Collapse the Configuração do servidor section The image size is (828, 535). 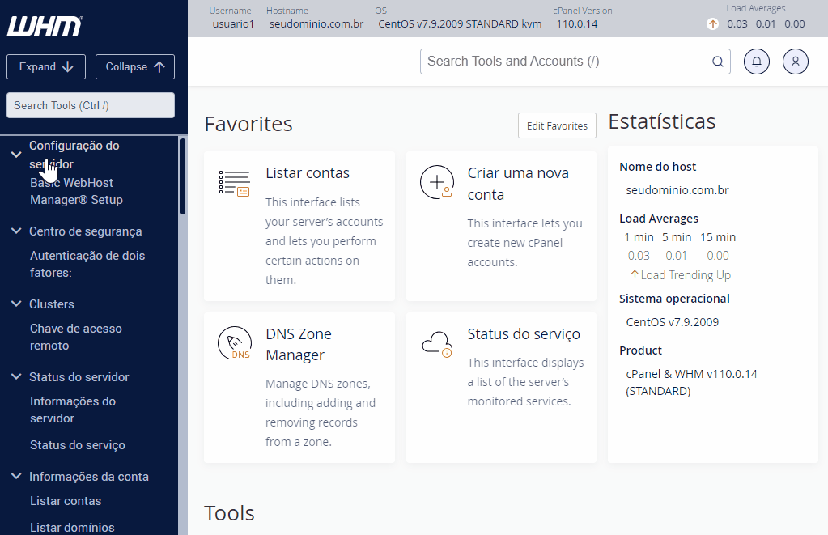[16, 155]
